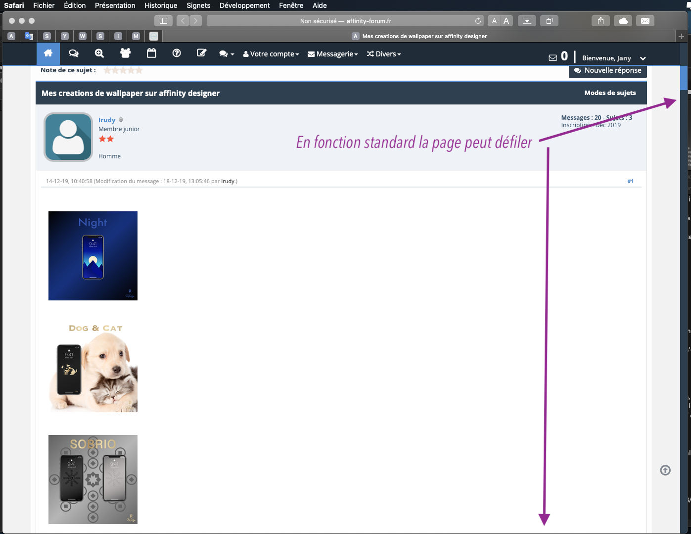Open the magnifier search icon
This screenshot has width=691, height=534.
pos(99,53)
